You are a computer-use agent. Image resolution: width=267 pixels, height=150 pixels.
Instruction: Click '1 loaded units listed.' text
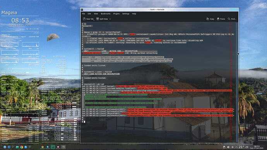[x=94, y=65]
